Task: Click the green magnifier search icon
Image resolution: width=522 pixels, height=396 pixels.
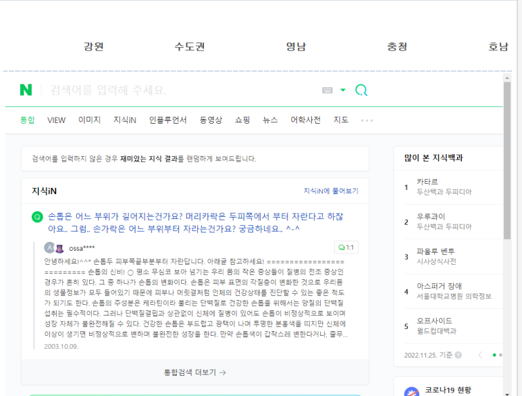Action: coord(361,90)
